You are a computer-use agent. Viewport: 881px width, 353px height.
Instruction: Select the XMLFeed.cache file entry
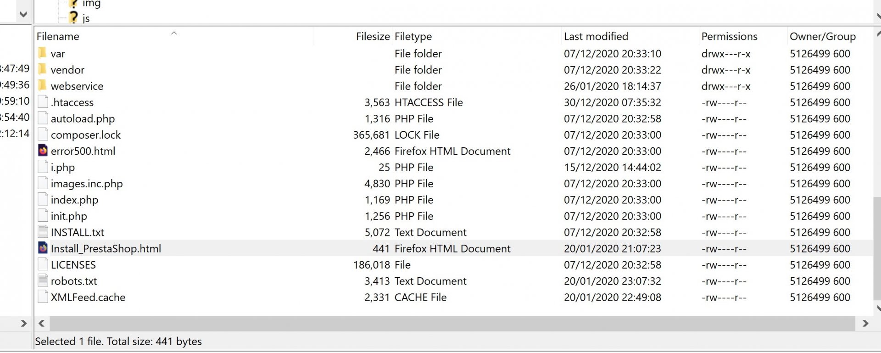[454, 297]
